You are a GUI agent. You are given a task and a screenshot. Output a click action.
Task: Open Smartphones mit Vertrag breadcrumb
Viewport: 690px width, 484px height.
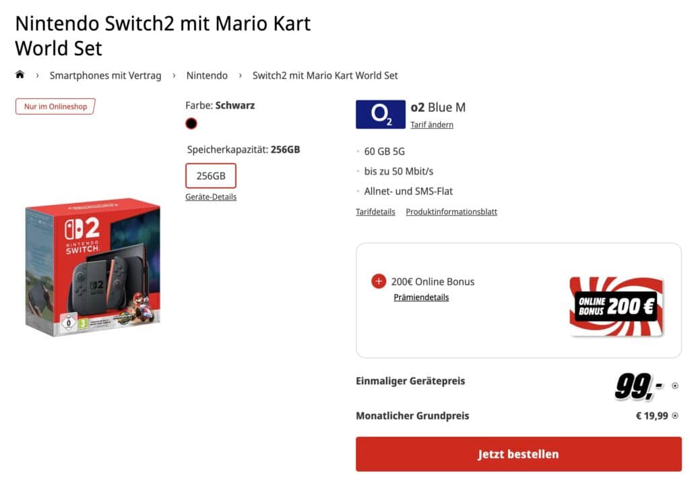105,75
